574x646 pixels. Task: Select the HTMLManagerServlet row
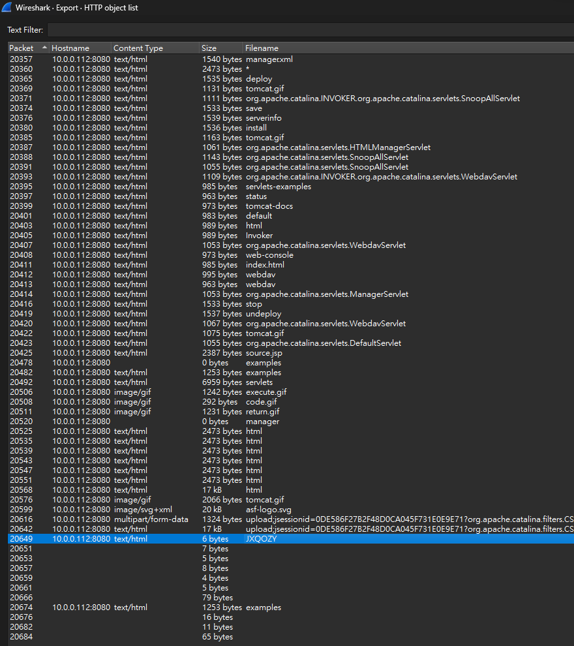pyautogui.click(x=291, y=147)
